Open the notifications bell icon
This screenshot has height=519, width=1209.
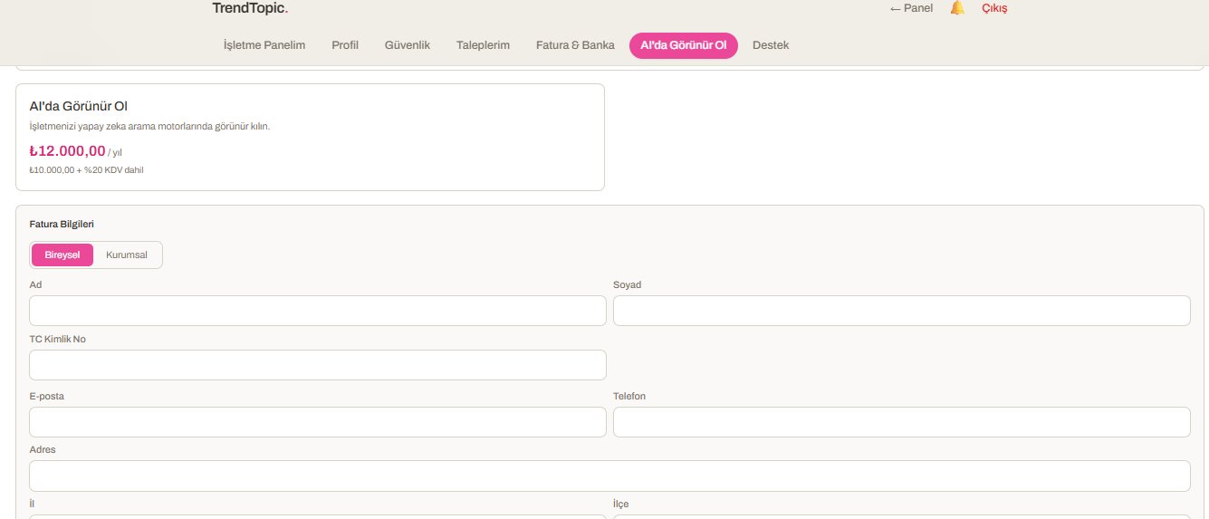[957, 8]
